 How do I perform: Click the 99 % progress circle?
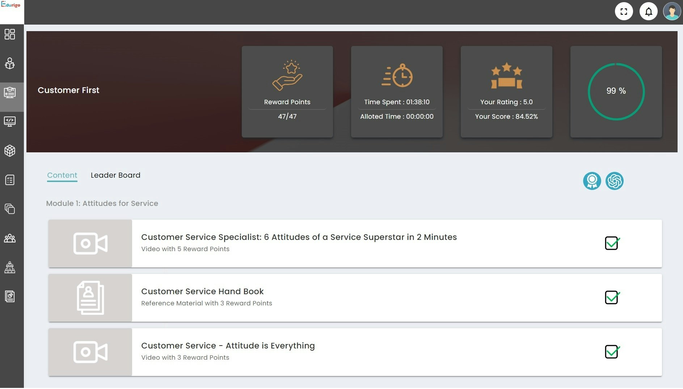(616, 91)
